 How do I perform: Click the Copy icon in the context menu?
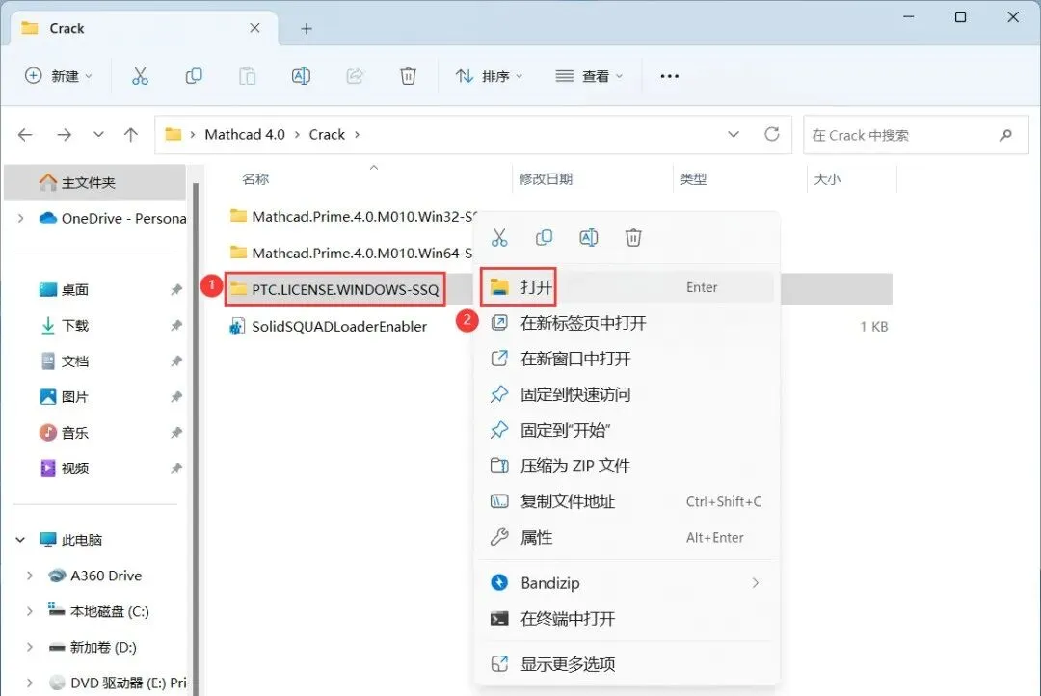tap(544, 238)
